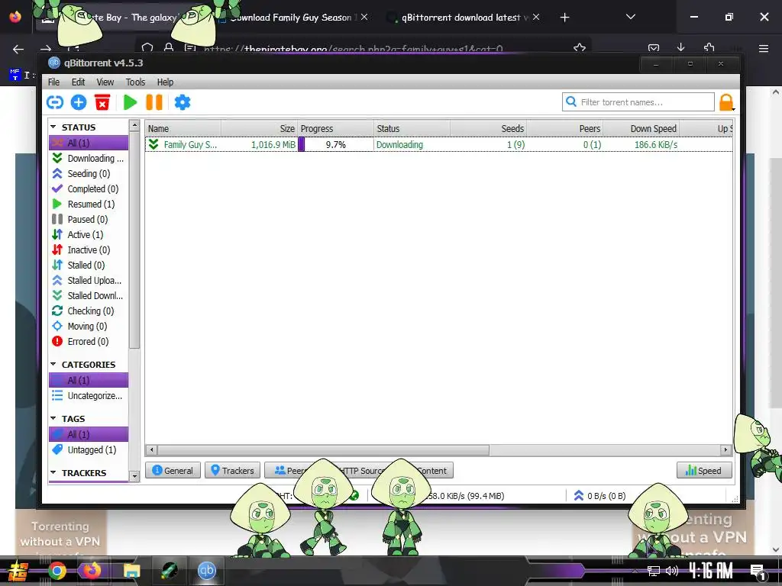The image size is (782, 586).
Task: Select Stalled Downloading status filter
Action: (89, 296)
